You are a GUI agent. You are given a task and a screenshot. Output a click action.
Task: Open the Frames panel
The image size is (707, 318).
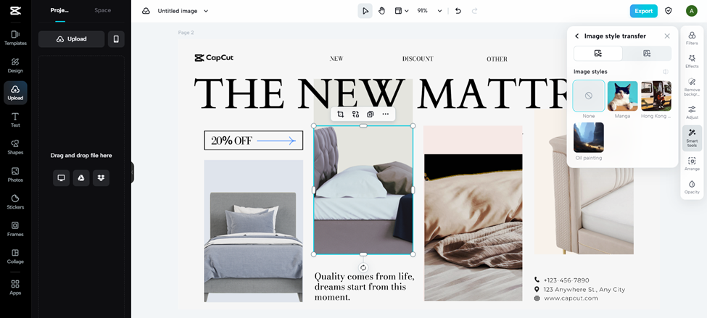(15, 229)
